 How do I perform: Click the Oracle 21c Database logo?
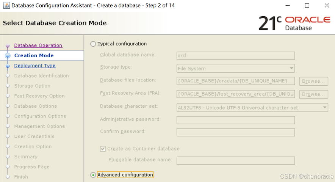tap(294, 23)
